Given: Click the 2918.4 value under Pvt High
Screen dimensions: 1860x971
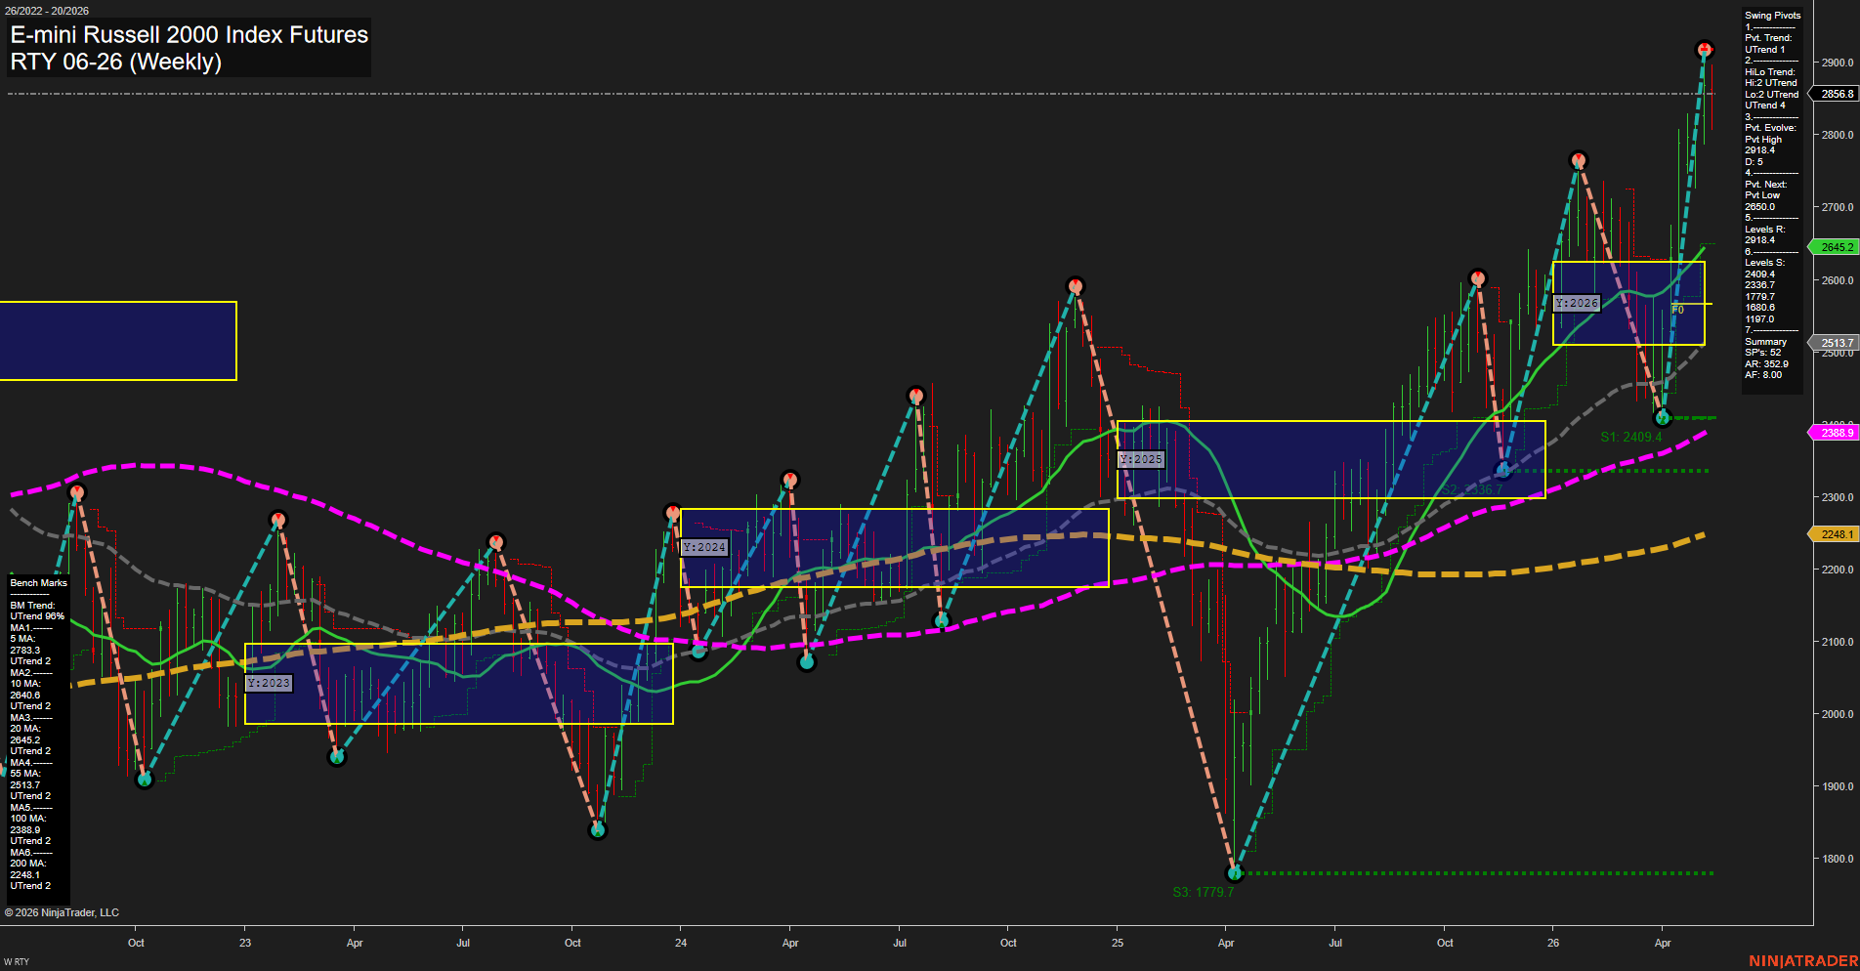Looking at the screenshot, I should point(1759,149).
